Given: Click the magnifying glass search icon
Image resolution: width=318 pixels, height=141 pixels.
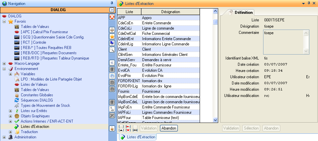Looking at the screenshot, I should 112,49.
